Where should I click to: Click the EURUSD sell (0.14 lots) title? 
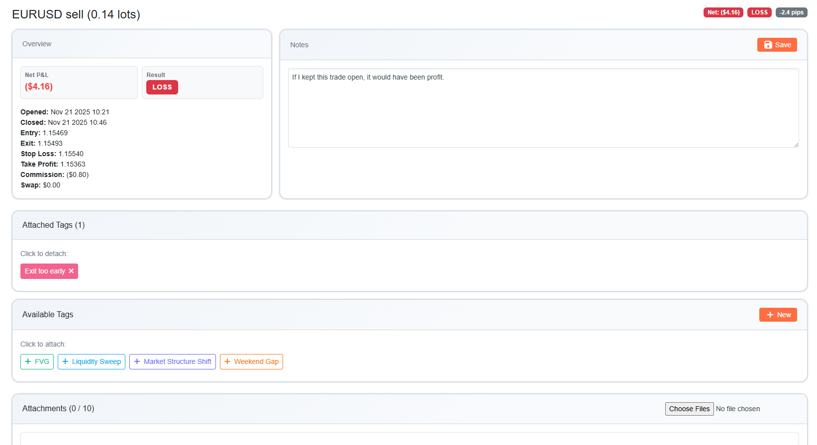coord(76,14)
